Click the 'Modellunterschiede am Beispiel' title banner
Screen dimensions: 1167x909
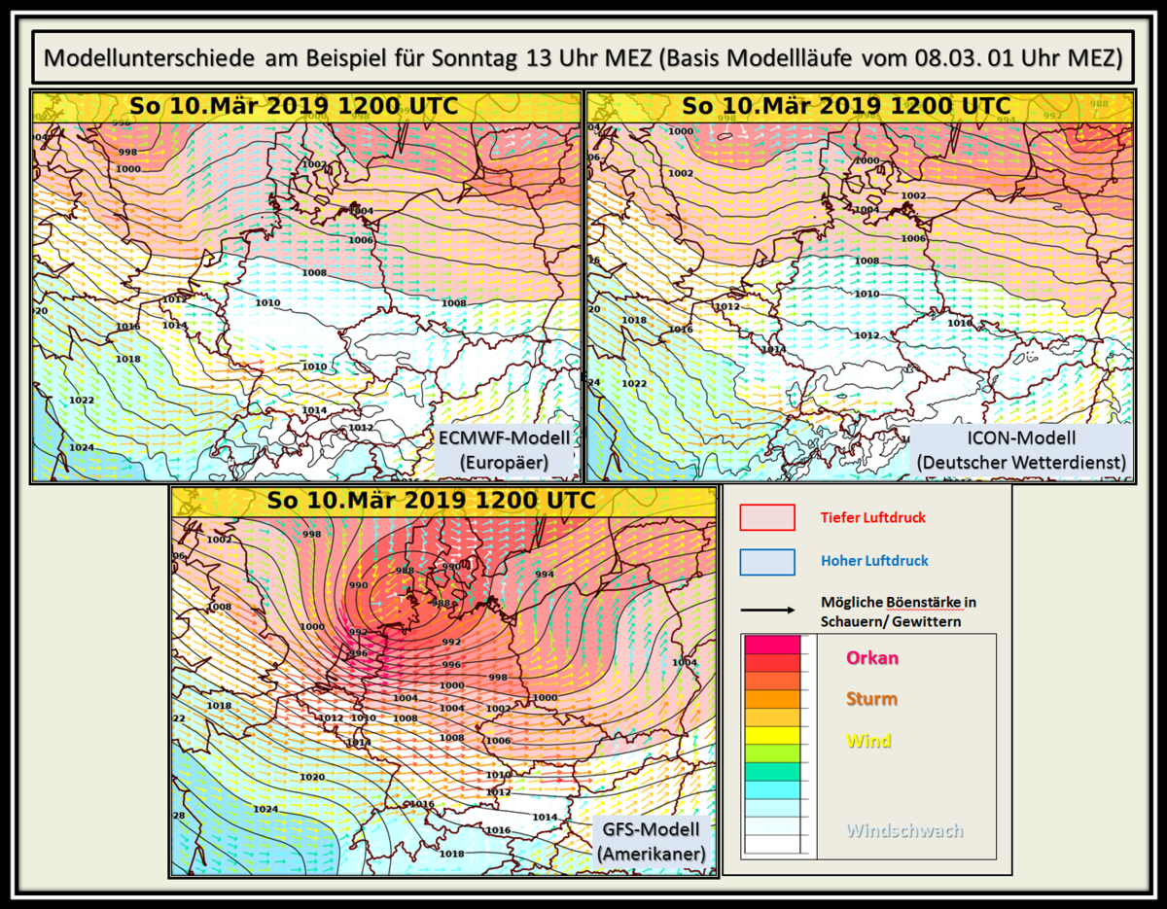pyautogui.click(x=583, y=58)
